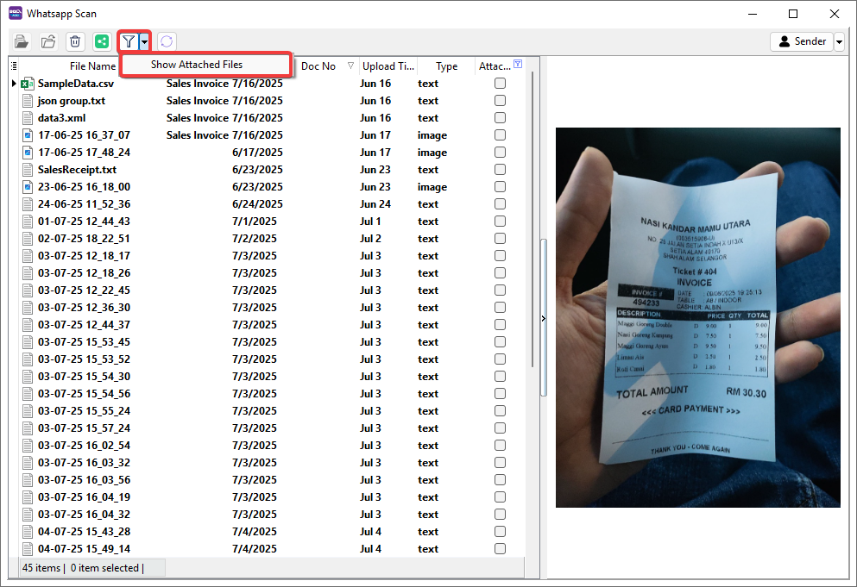Tick the Attached checkbox for 04-07-25 15_43_28
Image resolution: width=857 pixels, height=587 pixels.
click(x=500, y=532)
